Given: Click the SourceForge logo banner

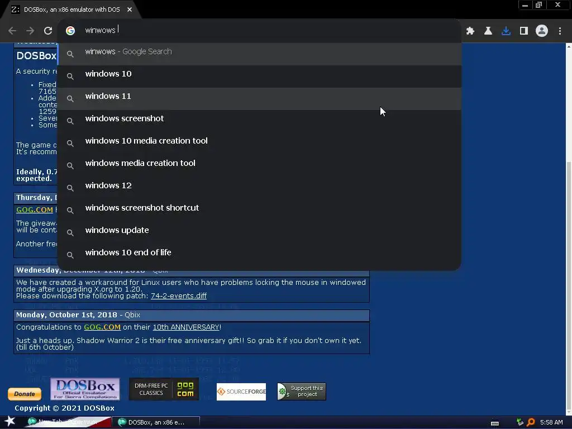Looking at the screenshot, I should [x=241, y=392].
